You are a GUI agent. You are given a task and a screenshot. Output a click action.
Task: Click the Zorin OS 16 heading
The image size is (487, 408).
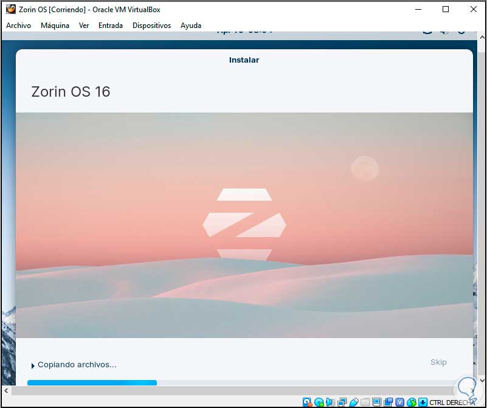pos(71,92)
